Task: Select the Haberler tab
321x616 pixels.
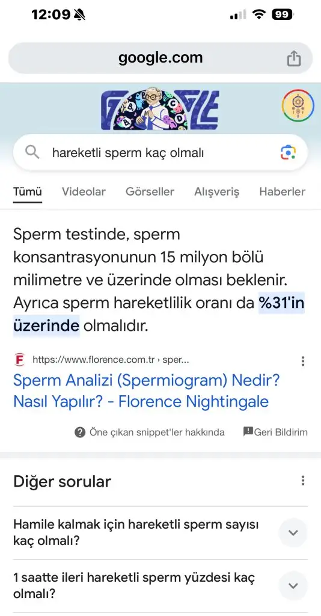Action: pos(282,192)
